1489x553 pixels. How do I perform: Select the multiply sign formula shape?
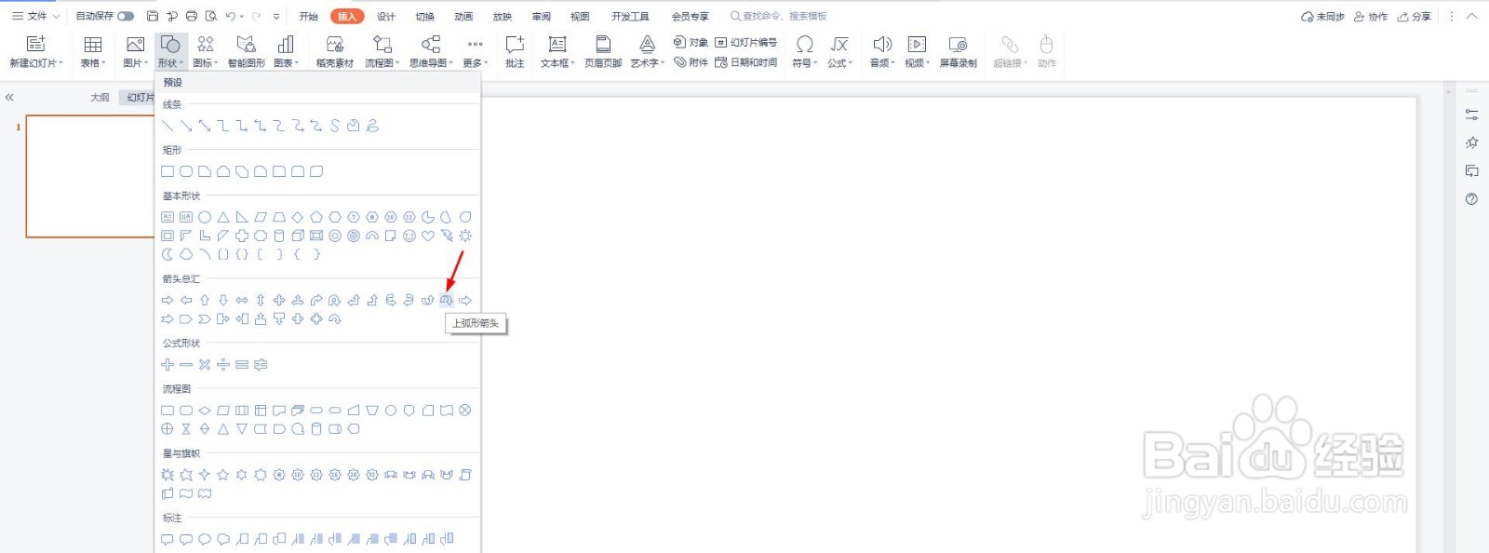(205, 364)
